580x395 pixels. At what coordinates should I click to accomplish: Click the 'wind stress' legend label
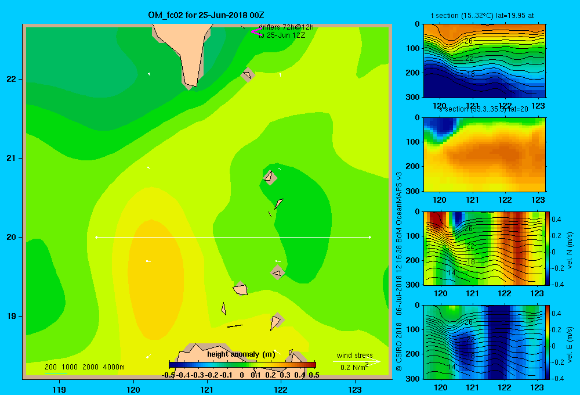point(354,355)
